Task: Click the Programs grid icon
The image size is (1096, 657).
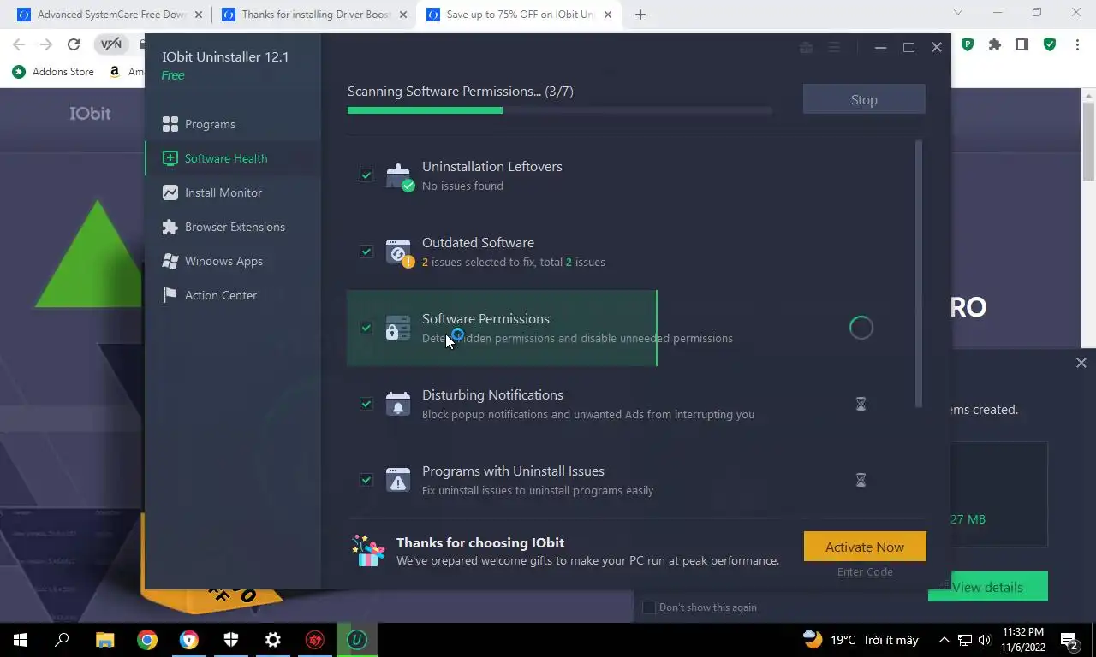Action: tap(170, 124)
